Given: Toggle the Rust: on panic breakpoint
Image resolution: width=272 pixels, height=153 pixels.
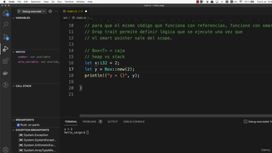Looking at the screenshot, I should coord(18,125).
